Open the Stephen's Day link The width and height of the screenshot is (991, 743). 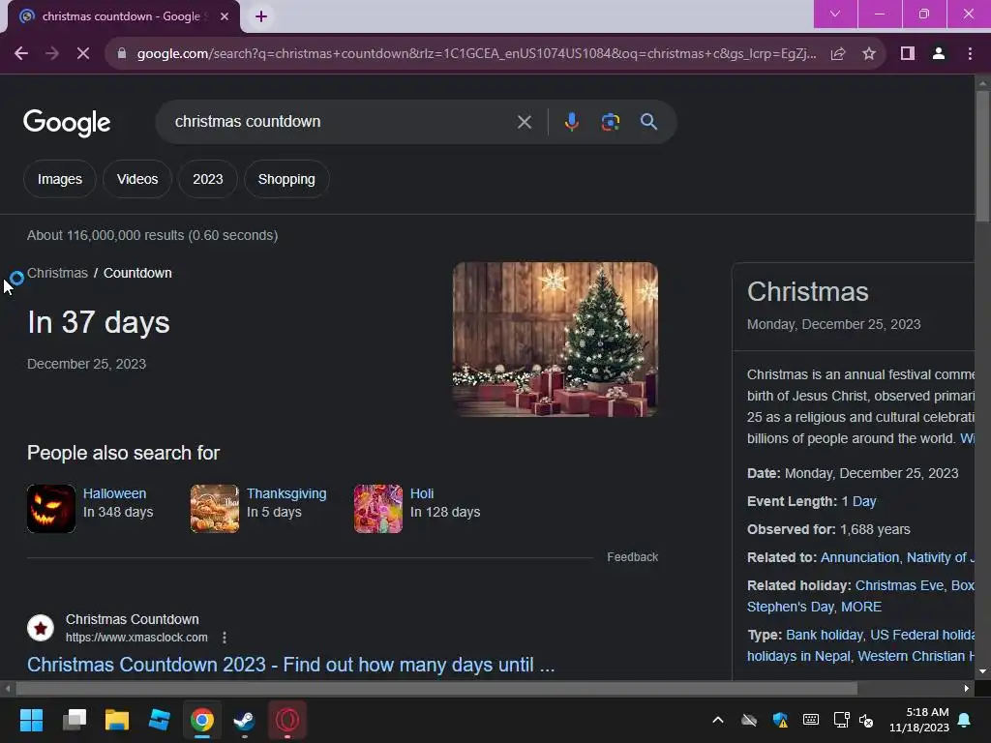coord(790,607)
